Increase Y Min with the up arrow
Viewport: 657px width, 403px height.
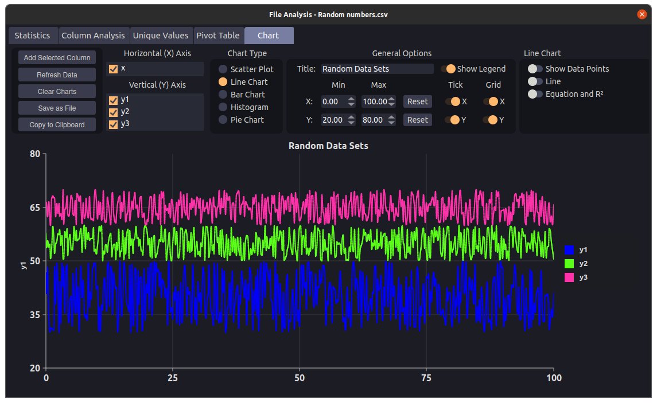(x=351, y=117)
